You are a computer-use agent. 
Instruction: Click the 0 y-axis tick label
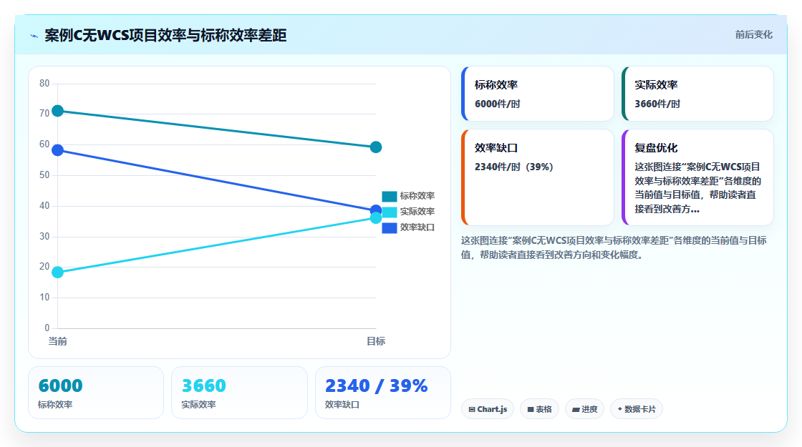[x=47, y=328]
